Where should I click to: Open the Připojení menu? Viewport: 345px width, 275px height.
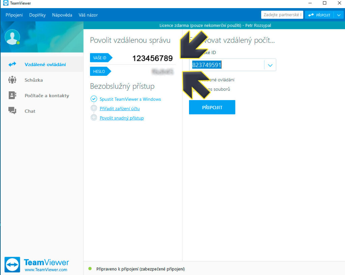click(x=14, y=15)
